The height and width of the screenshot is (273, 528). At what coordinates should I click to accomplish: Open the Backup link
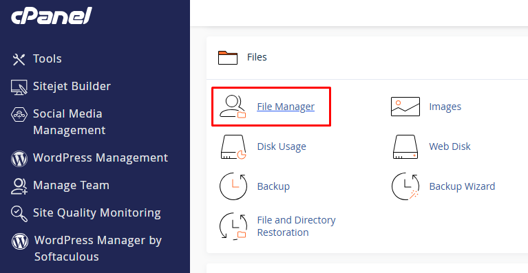[x=273, y=186]
